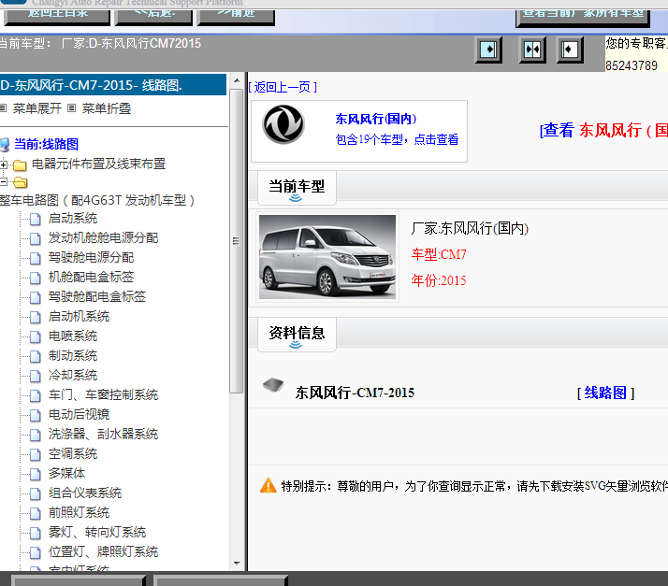Click the 当前:线路图 computer icon

[x=5, y=145]
